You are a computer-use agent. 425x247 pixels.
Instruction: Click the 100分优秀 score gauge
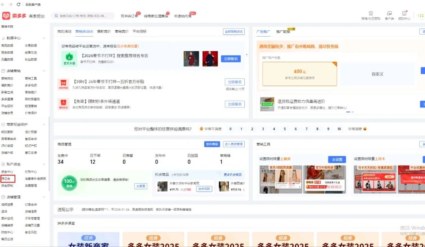(68, 182)
